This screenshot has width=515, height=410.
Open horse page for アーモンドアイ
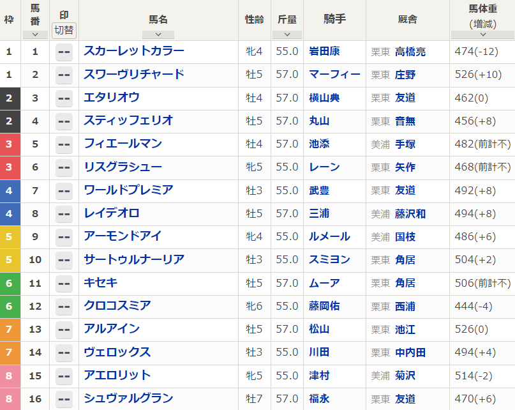pos(123,236)
